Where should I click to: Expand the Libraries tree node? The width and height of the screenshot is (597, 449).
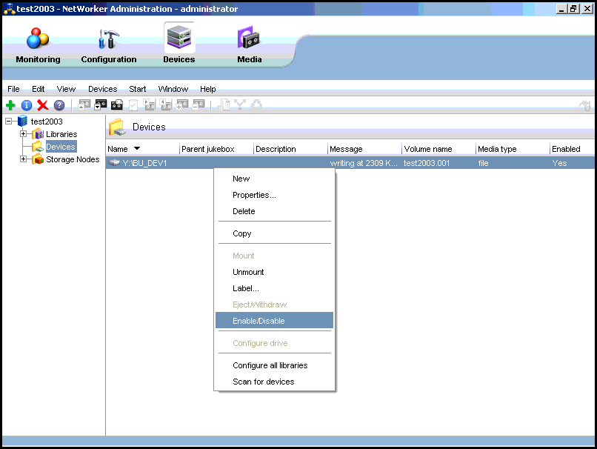[23, 134]
